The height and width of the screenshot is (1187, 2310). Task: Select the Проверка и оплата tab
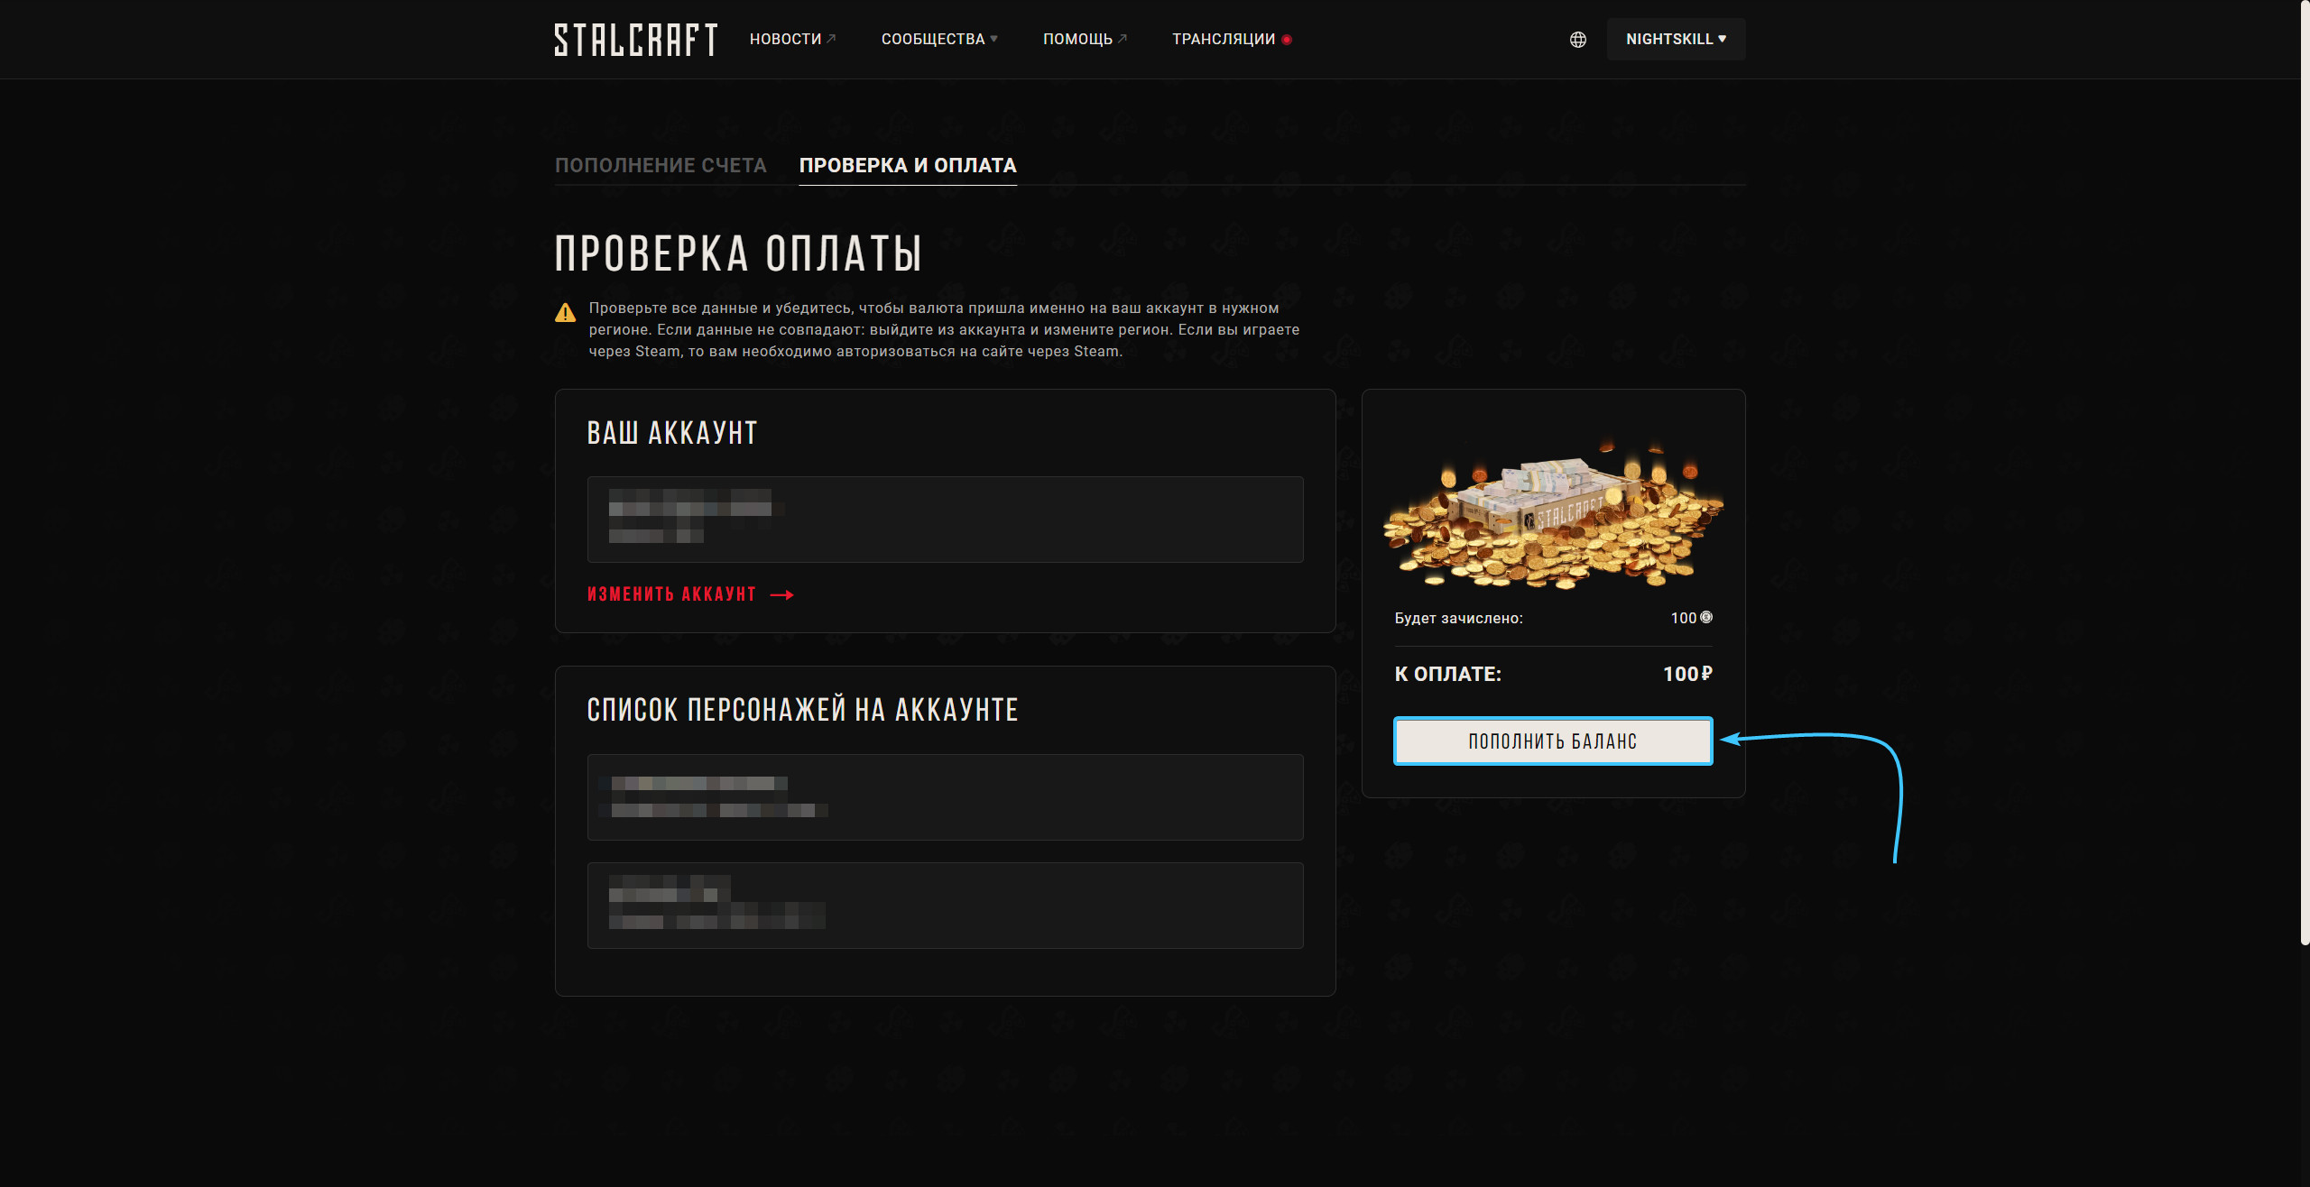click(908, 166)
